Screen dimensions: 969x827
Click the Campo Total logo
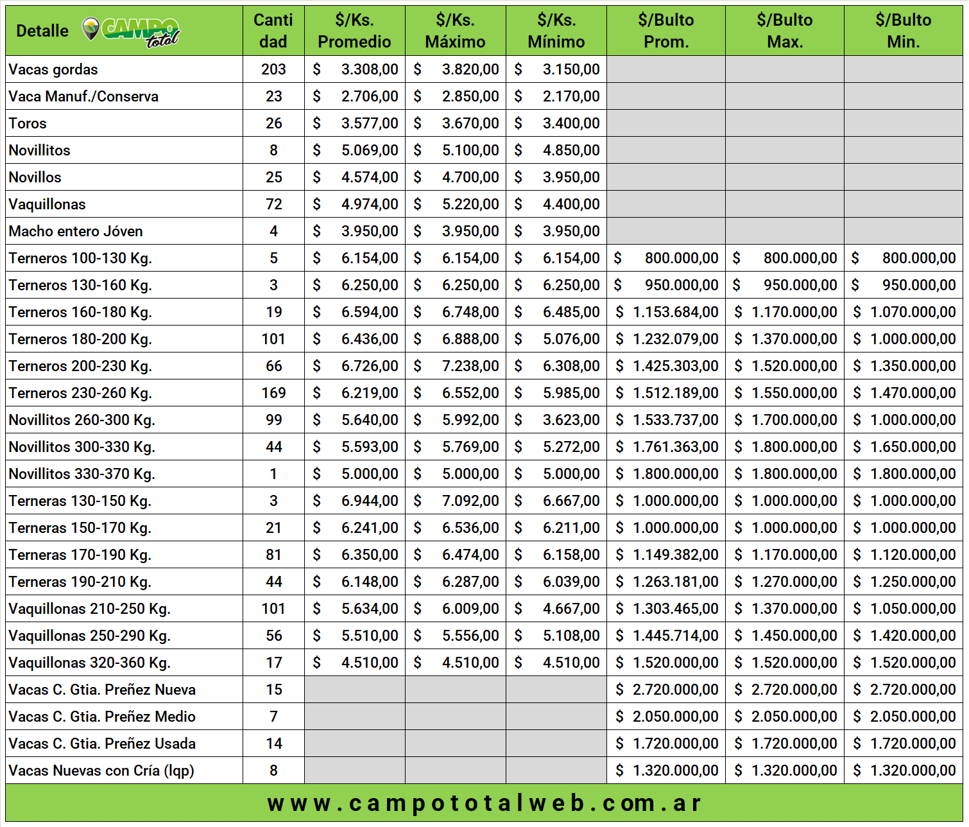(x=131, y=32)
